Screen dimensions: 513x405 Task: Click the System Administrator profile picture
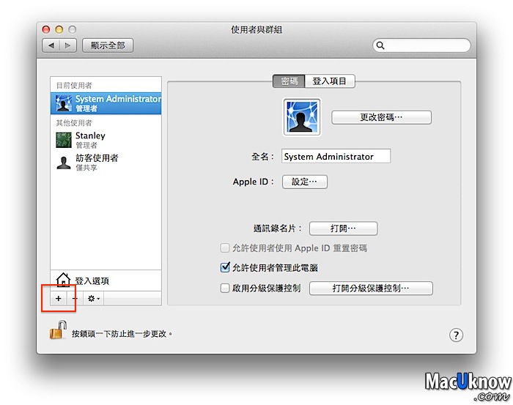point(300,116)
